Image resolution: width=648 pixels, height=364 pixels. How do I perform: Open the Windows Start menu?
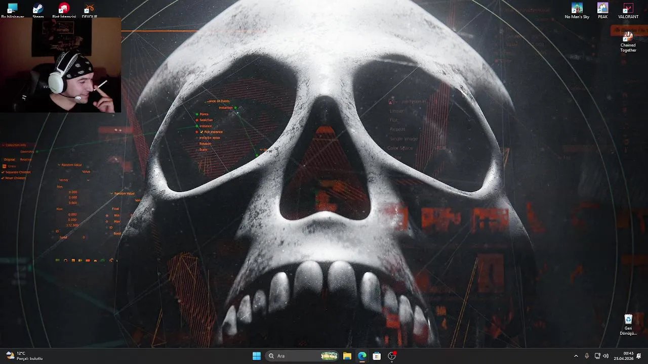tap(257, 356)
